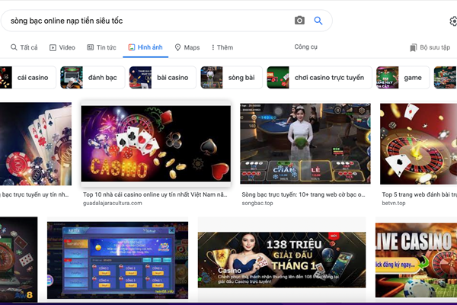Switch to the Tất cả tab
This screenshot has width=457, height=305.
point(24,47)
